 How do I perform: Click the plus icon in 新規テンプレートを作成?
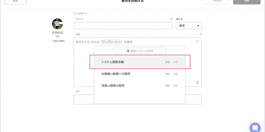(x=128, y=51)
